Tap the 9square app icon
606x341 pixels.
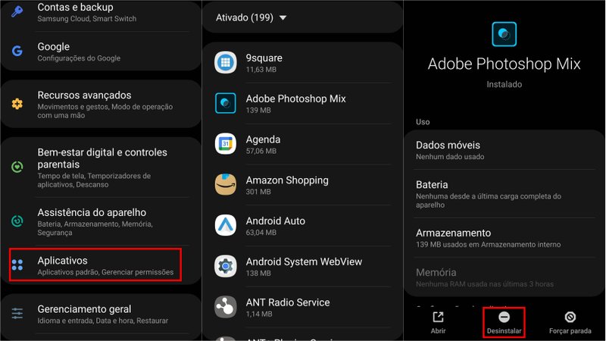click(x=225, y=62)
